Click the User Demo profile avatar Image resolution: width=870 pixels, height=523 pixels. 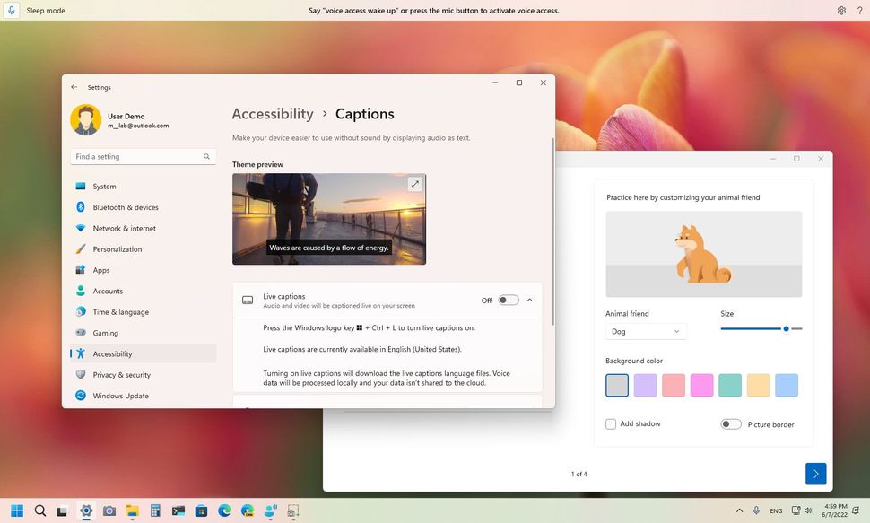(x=85, y=119)
